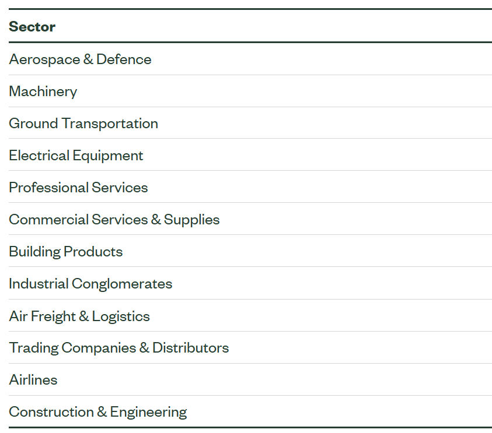The width and height of the screenshot is (492, 433).
Task: Click the word Transportation in the table
Action: [110, 124]
